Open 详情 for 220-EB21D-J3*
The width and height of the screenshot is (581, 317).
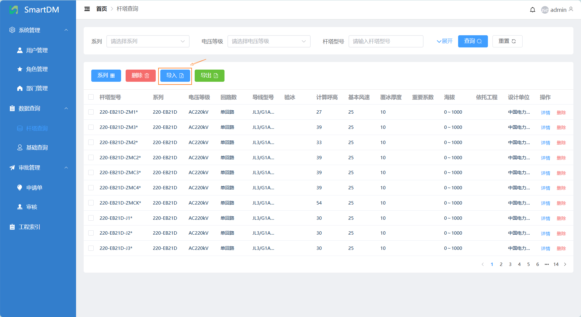tap(545, 248)
